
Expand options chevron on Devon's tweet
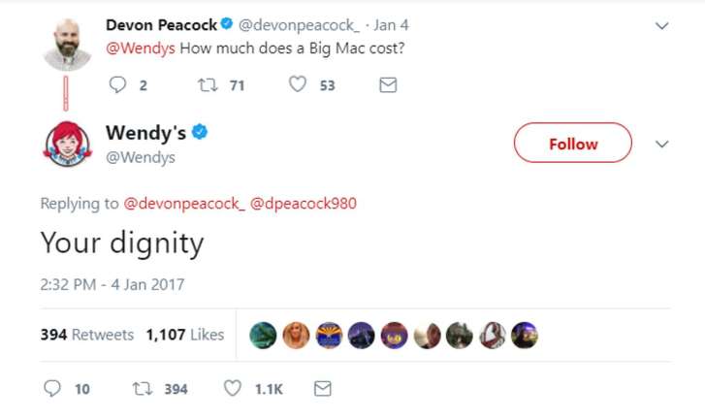pyautogui.click(x=662, y=26)
